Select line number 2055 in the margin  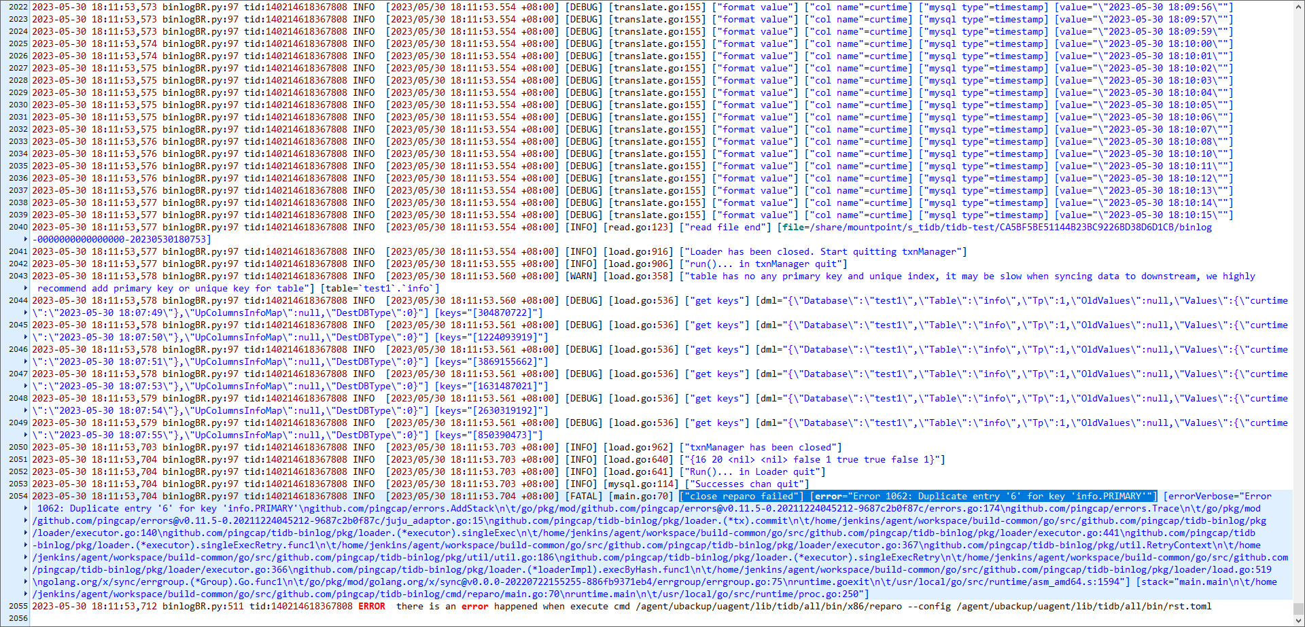click(18, 607)
